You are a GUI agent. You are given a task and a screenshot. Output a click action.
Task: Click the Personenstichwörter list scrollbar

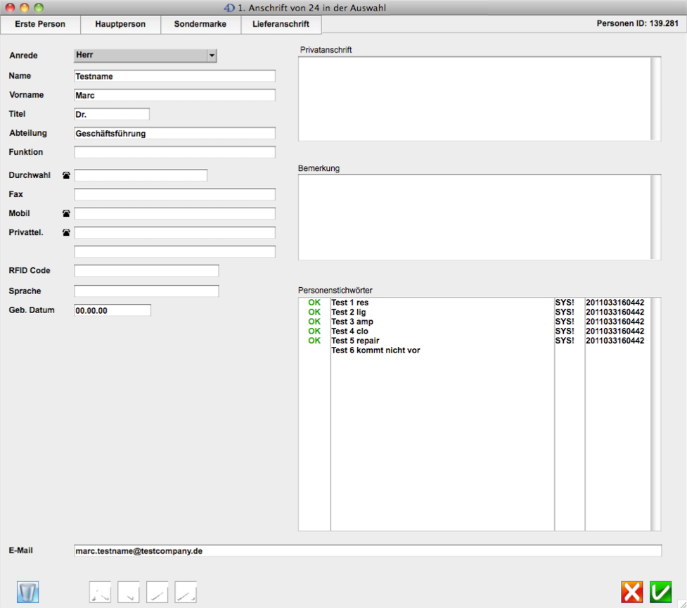point(656,414)
